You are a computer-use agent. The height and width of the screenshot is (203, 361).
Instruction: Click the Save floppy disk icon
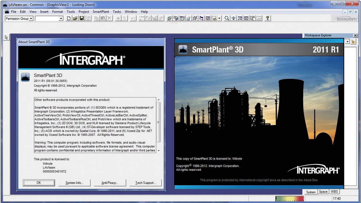81,18
